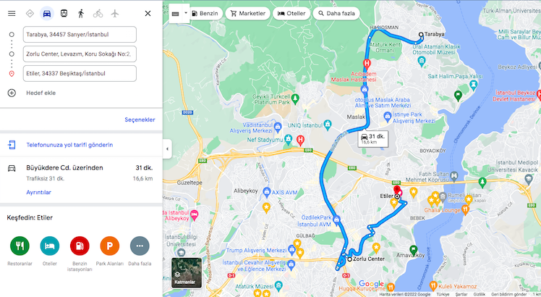541x297 pixels.
Task: Collapse the side panel with arrow
Action: (x=167, y=149)
